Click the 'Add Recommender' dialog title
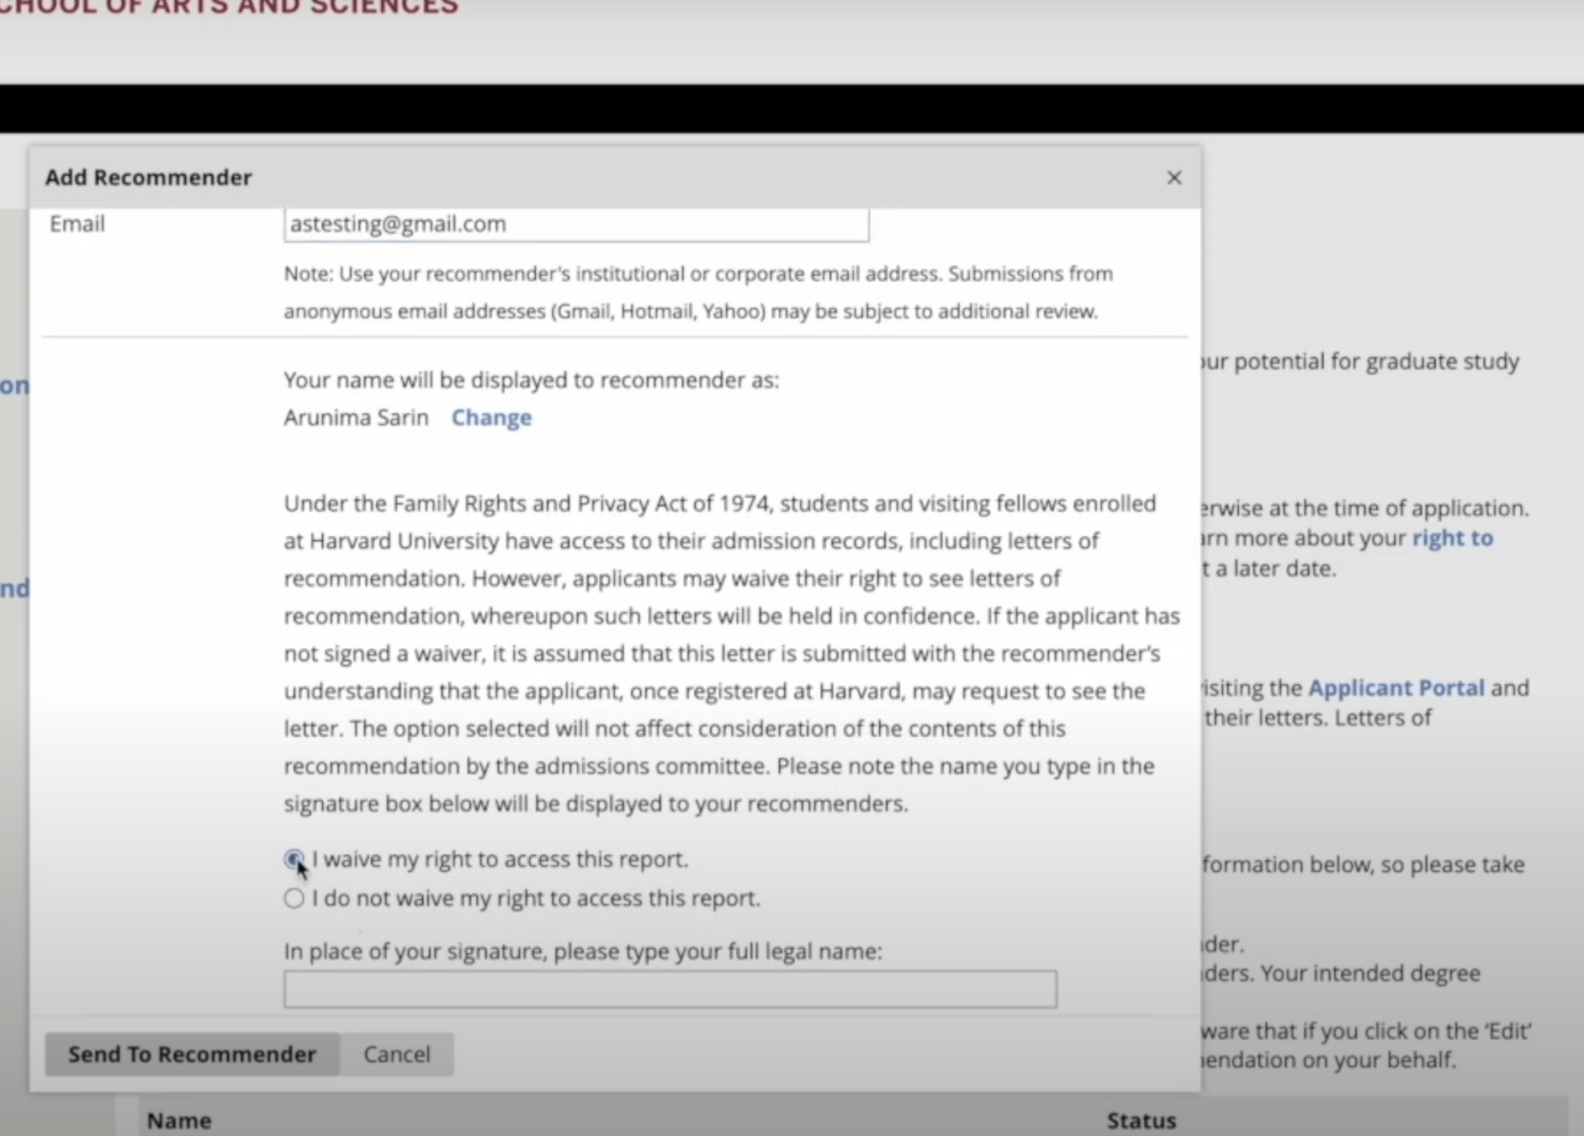The image size is (1584, 1136). (x=149, y=178)
